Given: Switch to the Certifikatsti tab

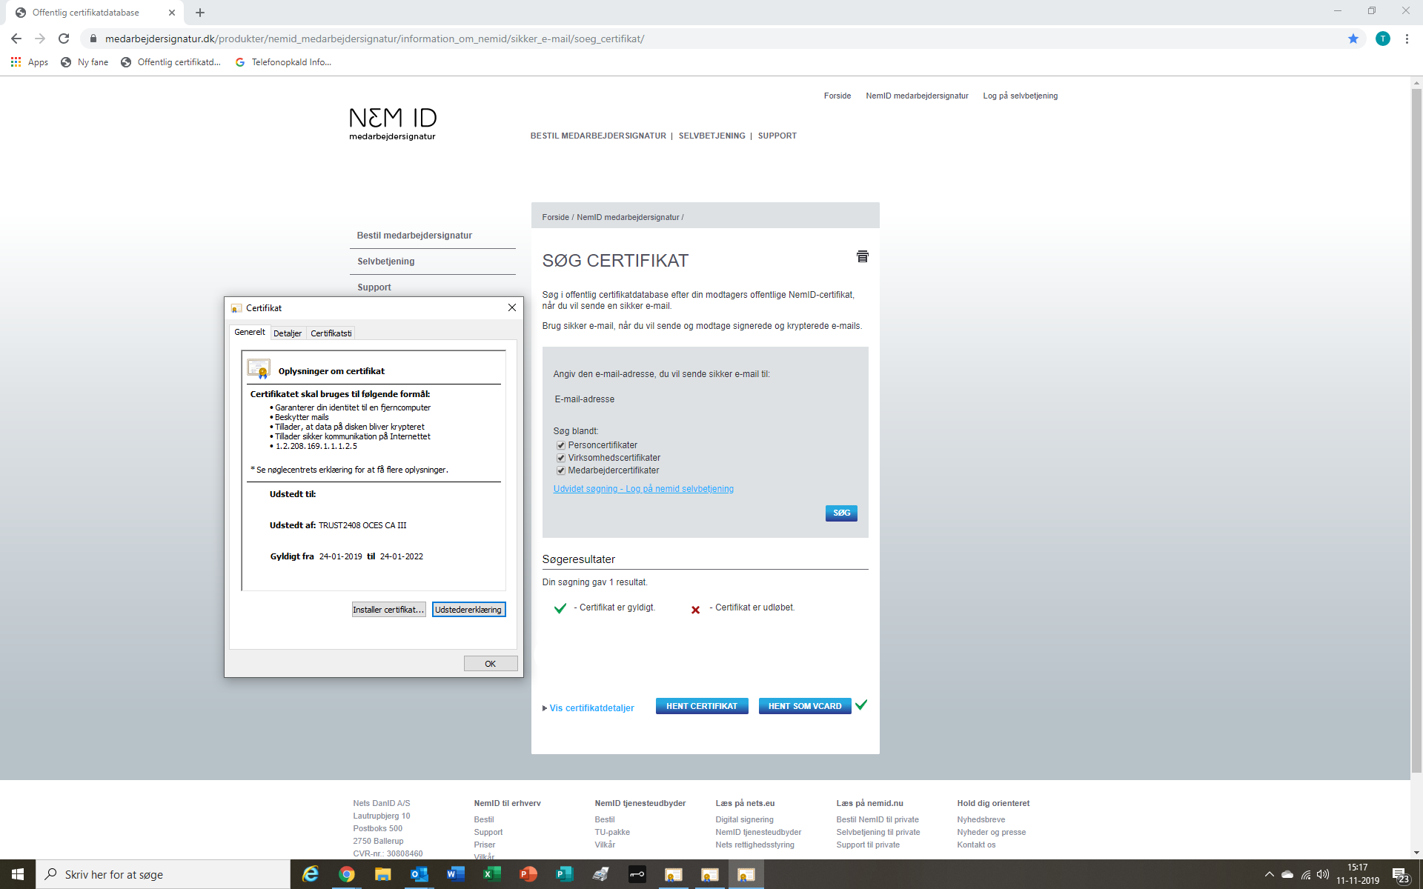Looking at the screenshot, I should coord(331,333).
